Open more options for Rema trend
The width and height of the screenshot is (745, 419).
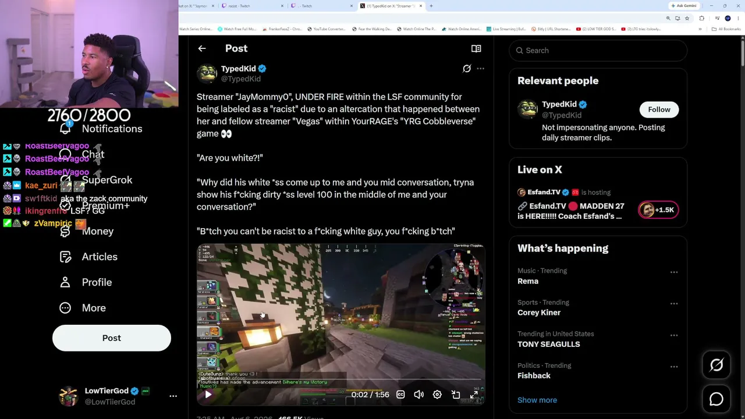click(674, 272)
